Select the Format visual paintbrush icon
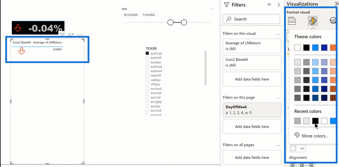This screenshot has height=167, width=339. tap(312, 21)
